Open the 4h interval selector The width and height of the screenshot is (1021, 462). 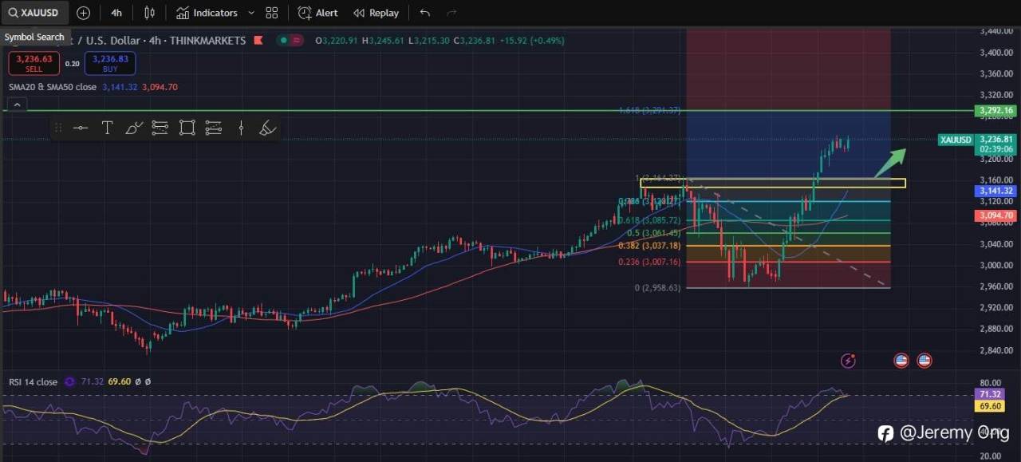tap(116, 13)
